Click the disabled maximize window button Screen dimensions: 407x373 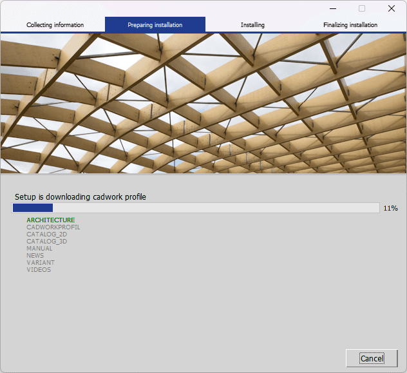pos(362,8)
